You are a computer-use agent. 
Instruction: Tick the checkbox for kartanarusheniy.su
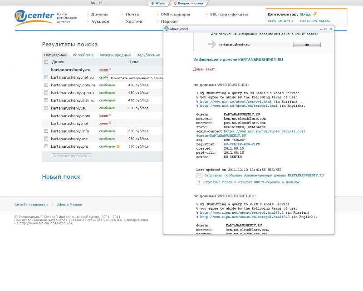pyautogui.click(x=46, y=108)
